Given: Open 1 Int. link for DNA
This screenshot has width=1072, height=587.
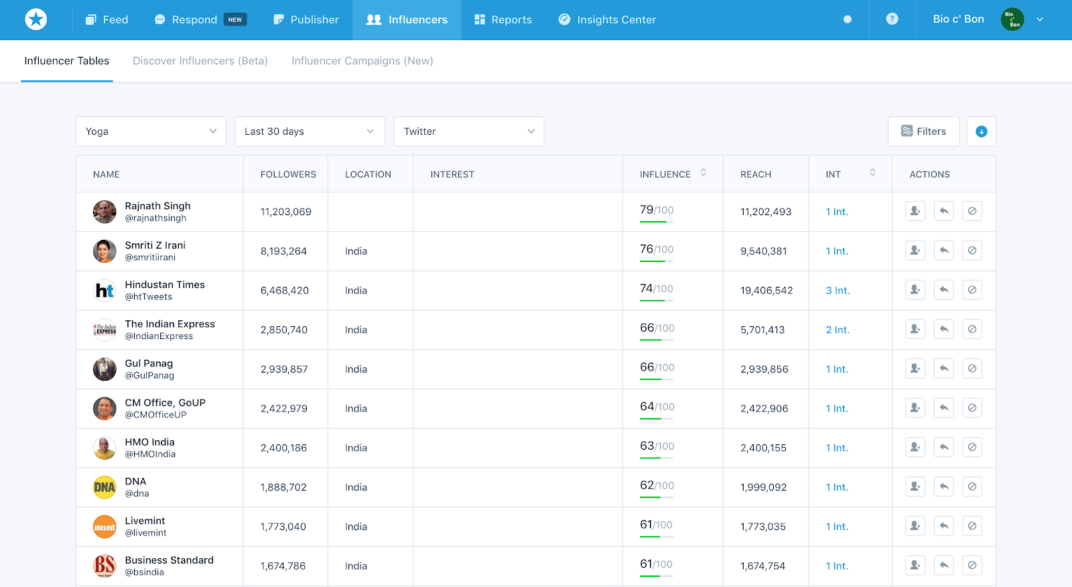Looking at the screenshot, I should pyautogui.click(x=837, y=487).
